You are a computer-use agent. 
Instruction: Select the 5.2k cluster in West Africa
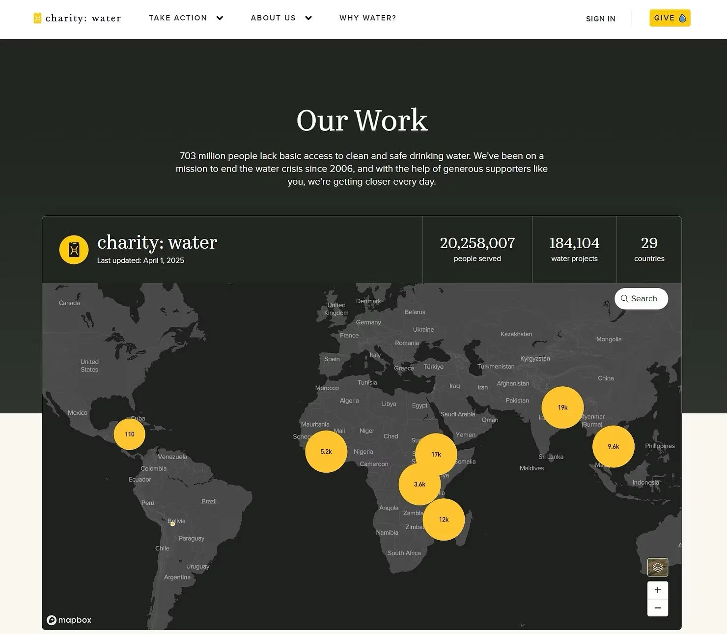pos(326,452)
